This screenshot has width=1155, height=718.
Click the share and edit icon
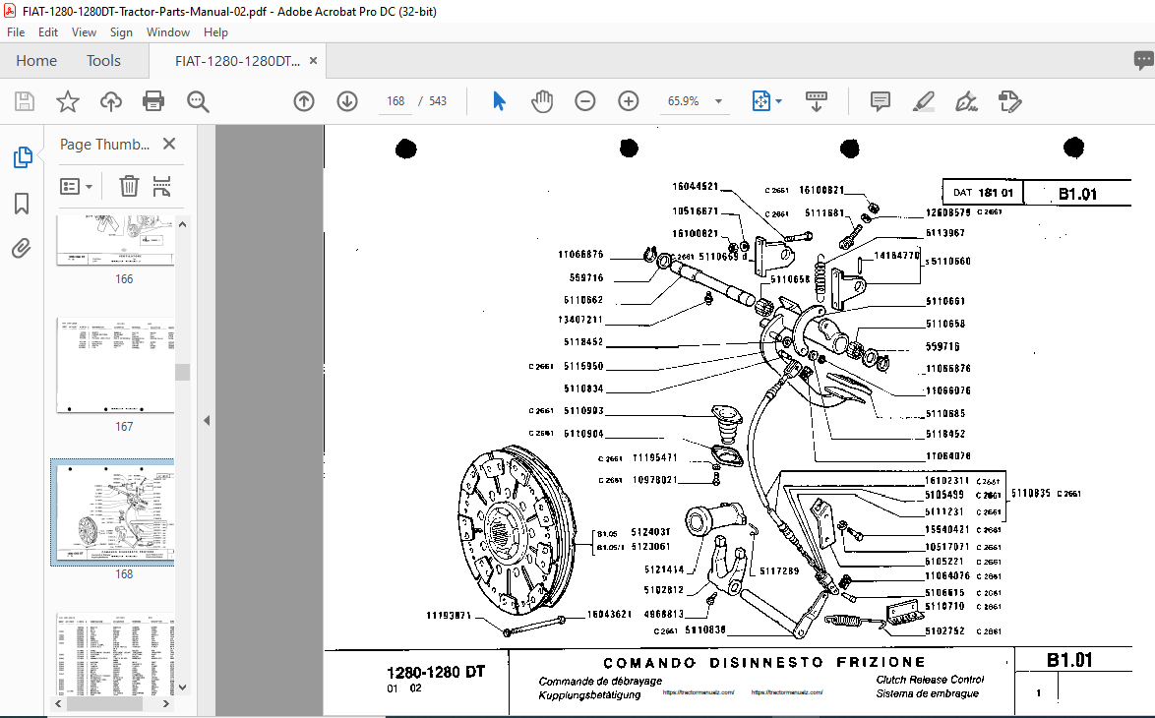click(x=1009, y=101)
